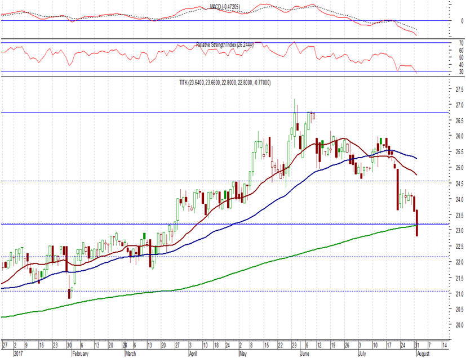Image resolution: width=466 pixels, height=358 pixels.
Task: Select the 27.5 price axis label
Action: (459, 89)
